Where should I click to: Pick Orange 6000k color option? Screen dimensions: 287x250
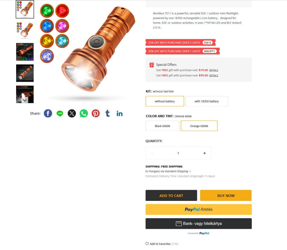pyautogui.click(x=199, y=126)
